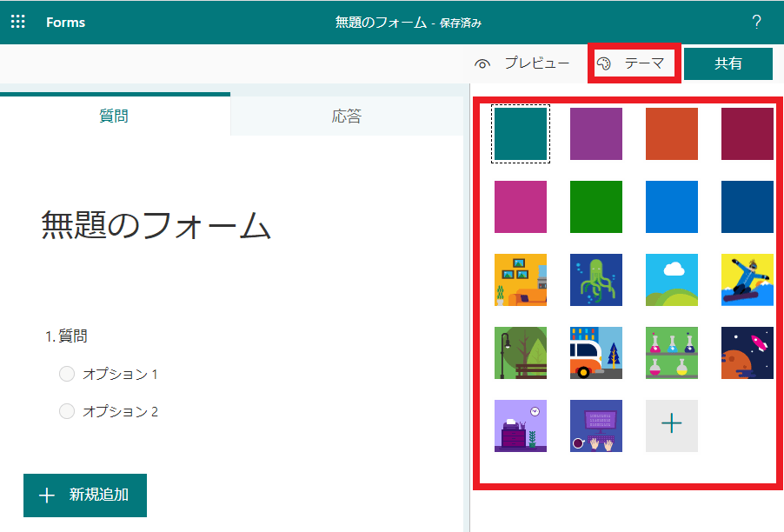Click the 無題のフォーム form title heading
The image size is (784, 532).
pyautogui.click(x=156, y=224)
